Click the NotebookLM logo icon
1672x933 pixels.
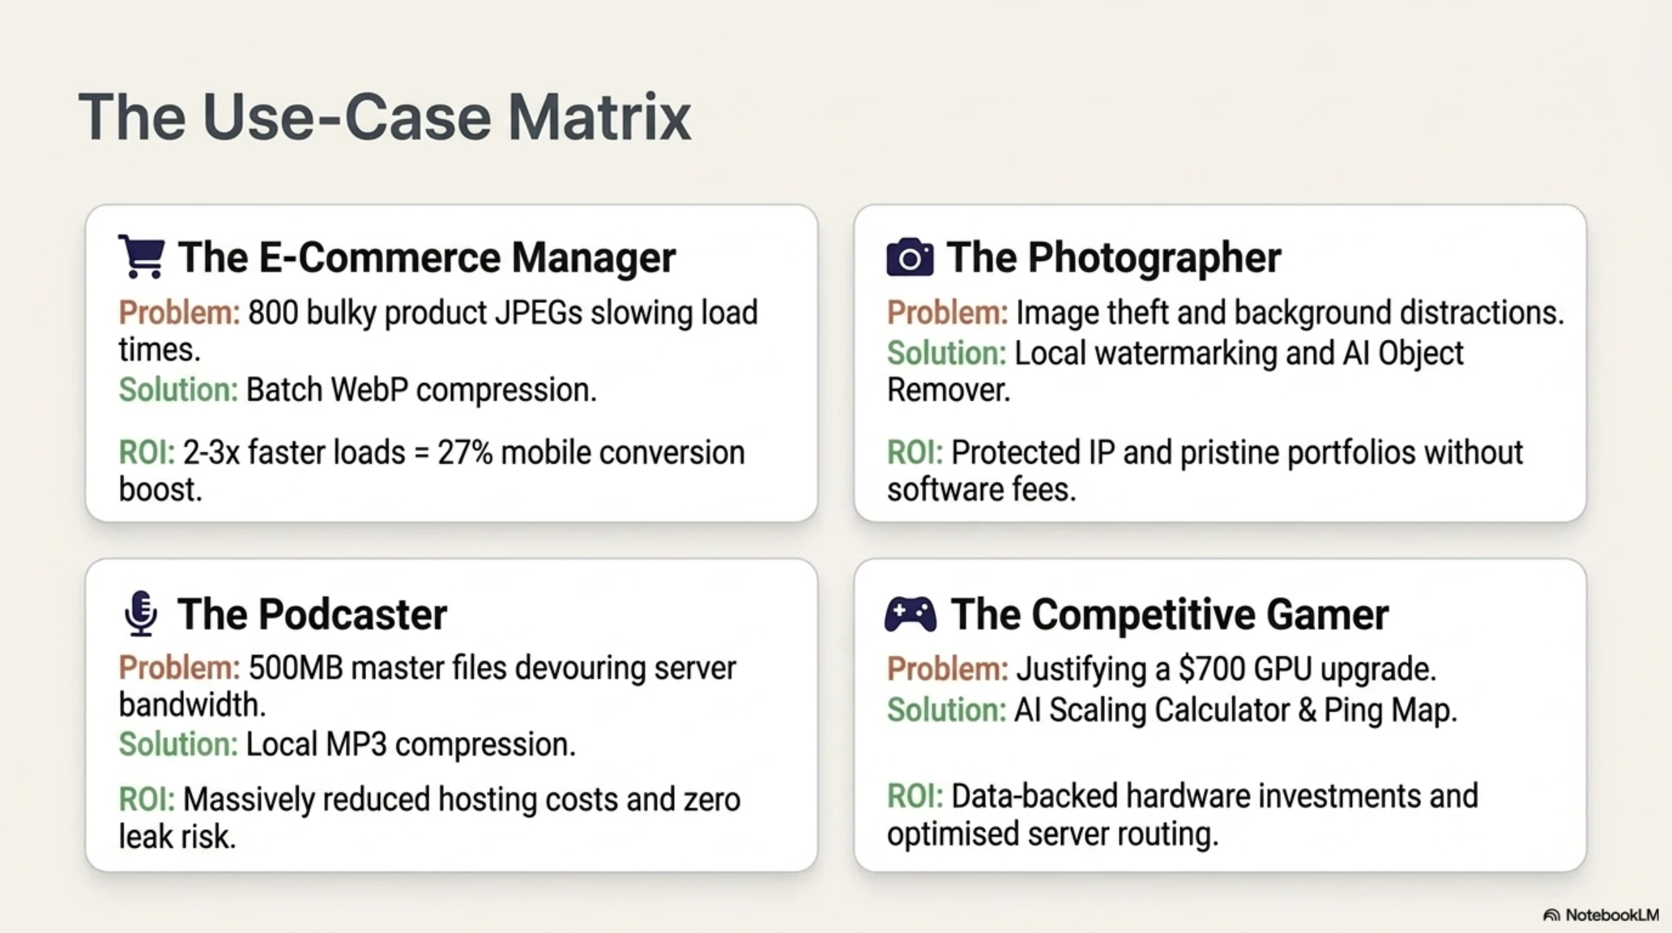point(1551,915)
